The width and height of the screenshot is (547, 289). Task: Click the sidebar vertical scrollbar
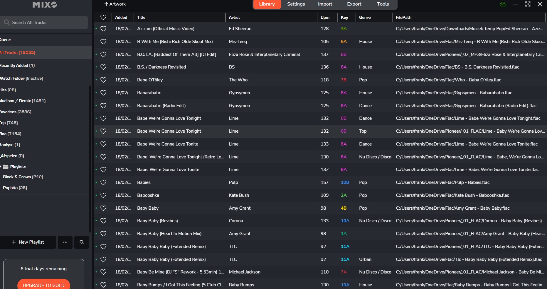pos(90,159)
